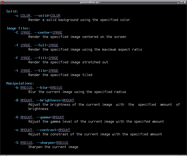Screen dimensions: 187x156
Task: Click the '--sharpen=RADIUS' option text
Action: coord(52,143)
